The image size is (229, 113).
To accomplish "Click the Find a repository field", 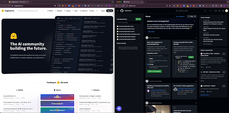I will 129,23.
